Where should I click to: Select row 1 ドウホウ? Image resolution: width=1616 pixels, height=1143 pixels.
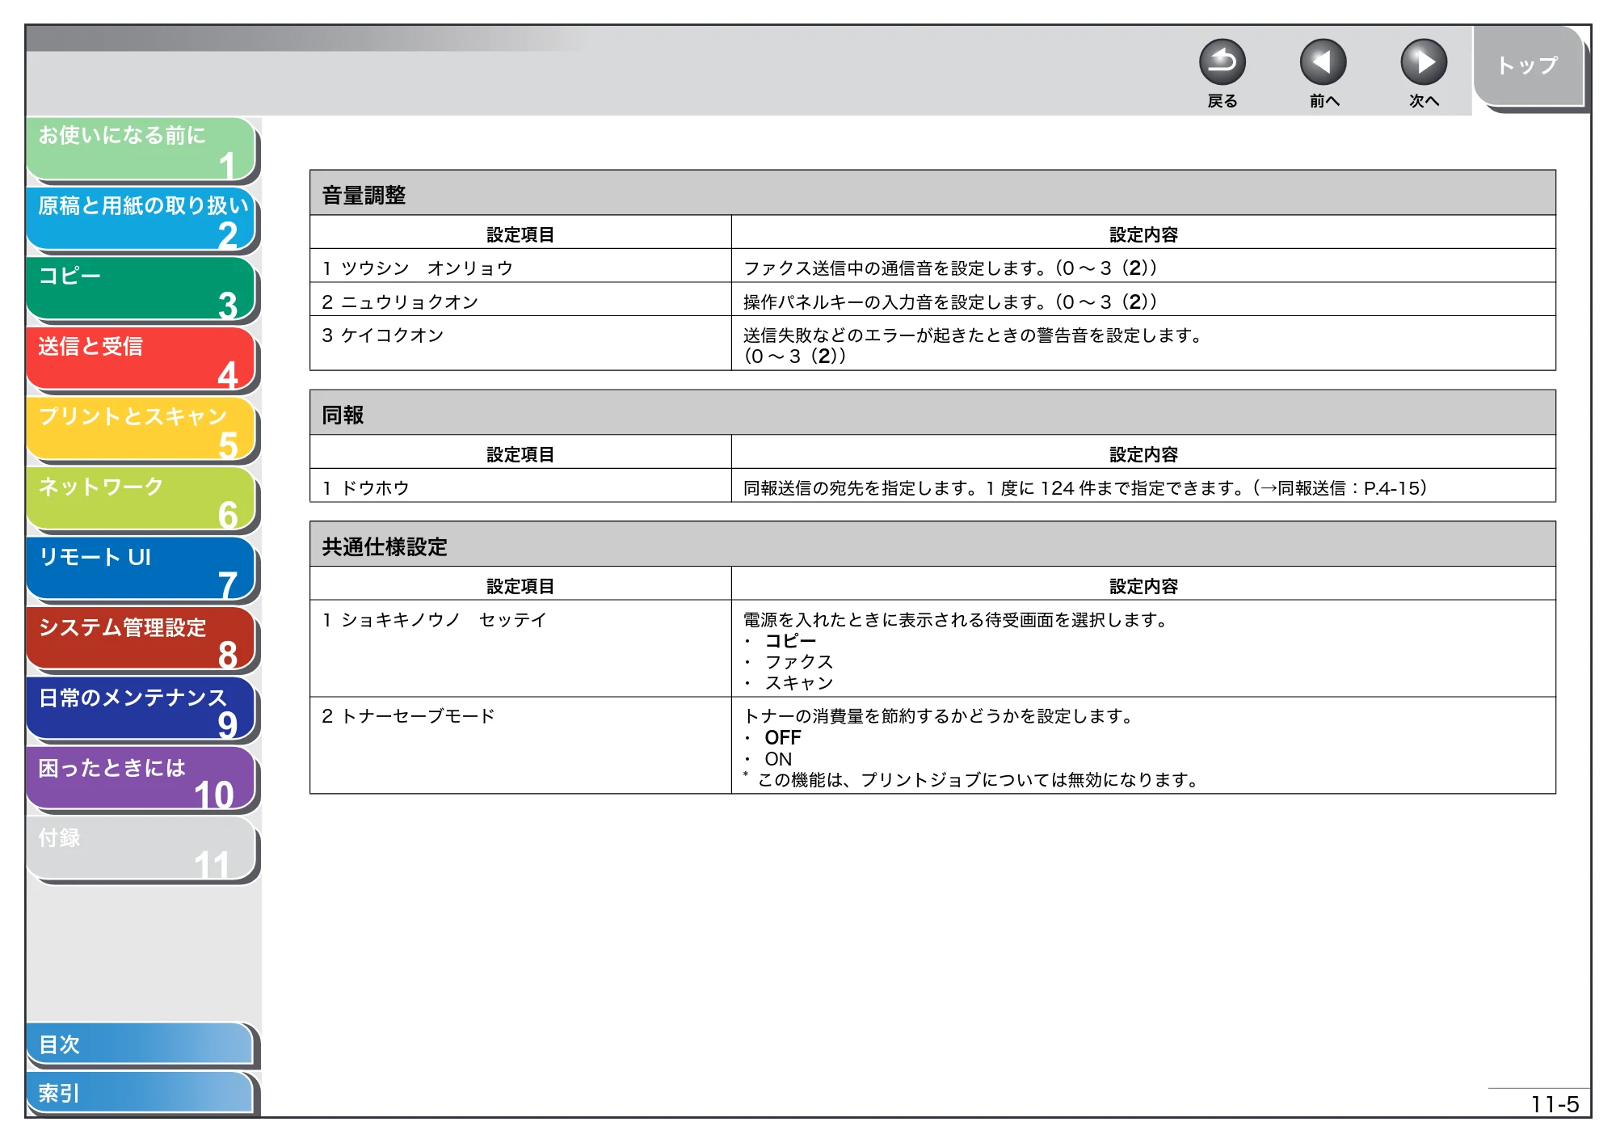coord(932,486)
